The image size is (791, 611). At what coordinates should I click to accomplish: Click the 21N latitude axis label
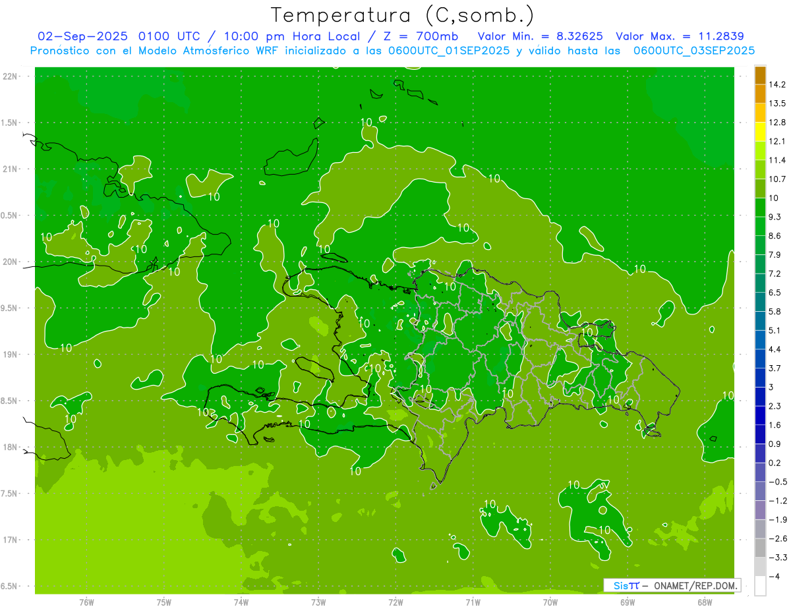point(9,169)
